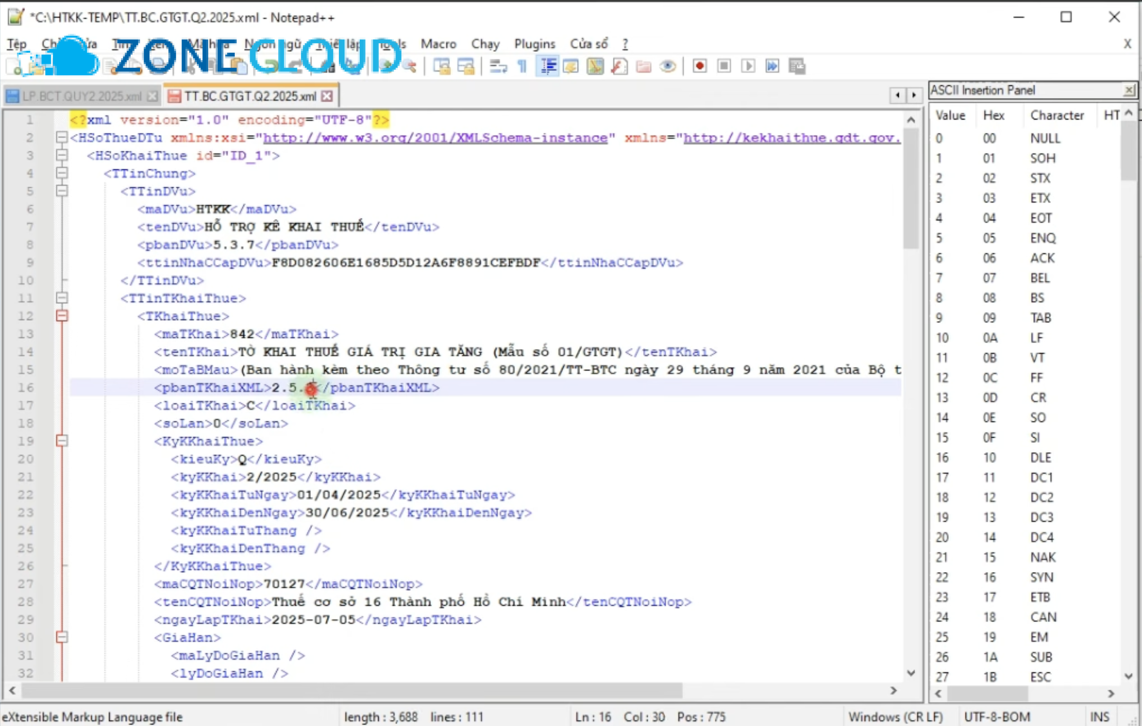Screen dimensions: 1142x726
Task: Open the Cửa sổ menu
Action: (x=589, y=44)
